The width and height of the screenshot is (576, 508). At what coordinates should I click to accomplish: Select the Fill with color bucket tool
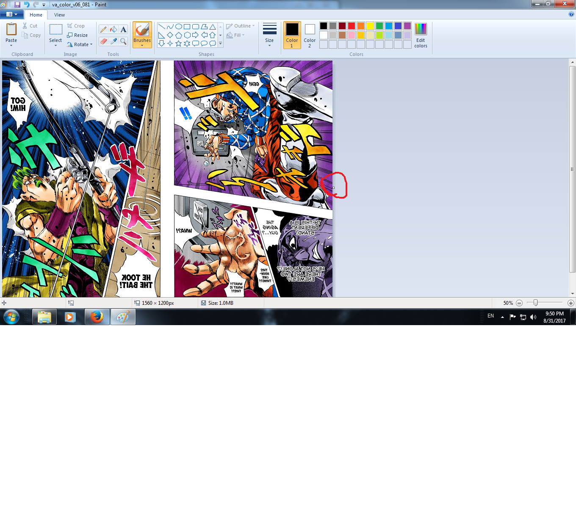[x=114, y=29]
